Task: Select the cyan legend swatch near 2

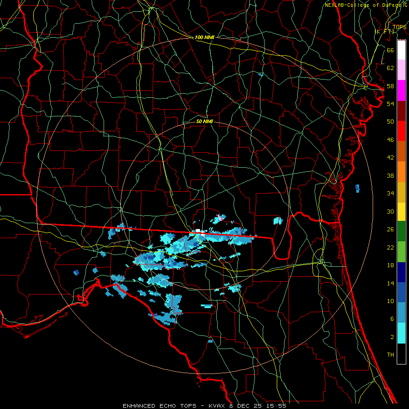Action: [x=401, y=333]
